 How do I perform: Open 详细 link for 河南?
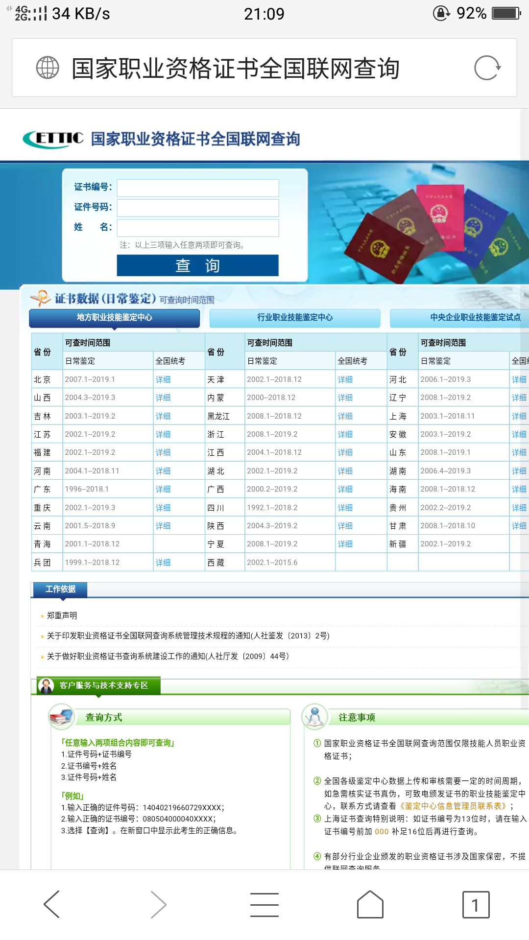(163, 471)
